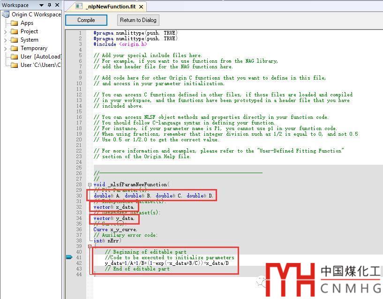Screen dimensions: 383x299
Task: Select the User 'C:\Users\C folder
Action: [40, 65]
